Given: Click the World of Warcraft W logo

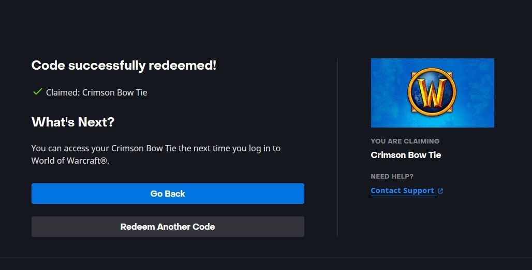Looking at the screenshot, I should [432, 93].
